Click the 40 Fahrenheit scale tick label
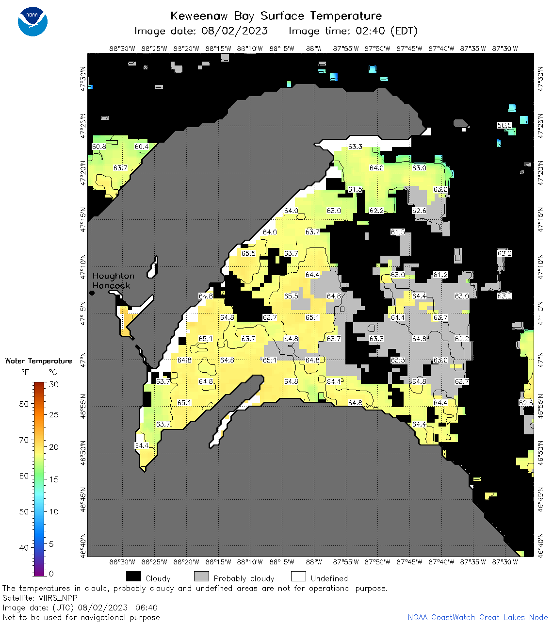The image size is (553, 625). [24, 548]
